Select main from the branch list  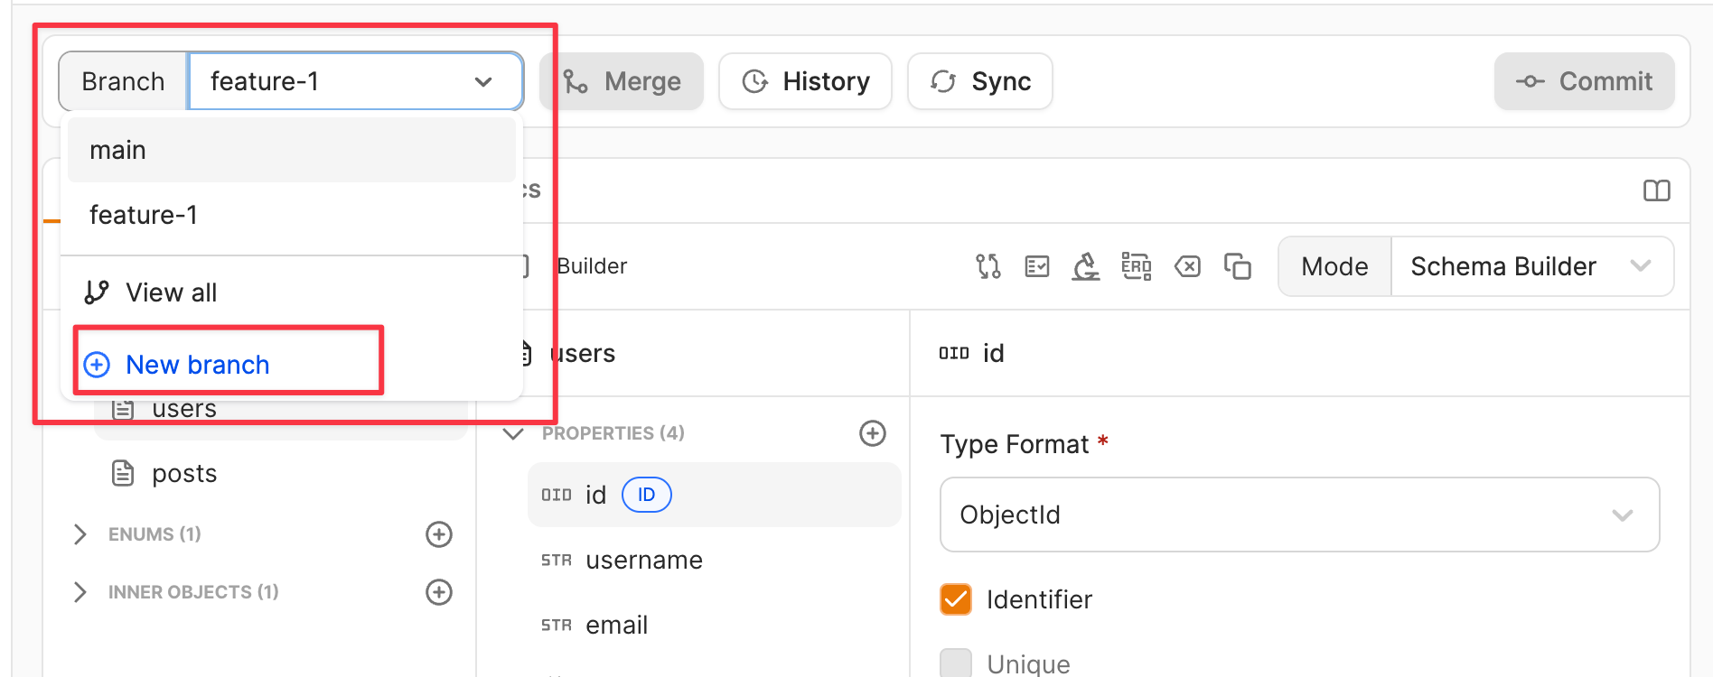(x=291, y=150)
